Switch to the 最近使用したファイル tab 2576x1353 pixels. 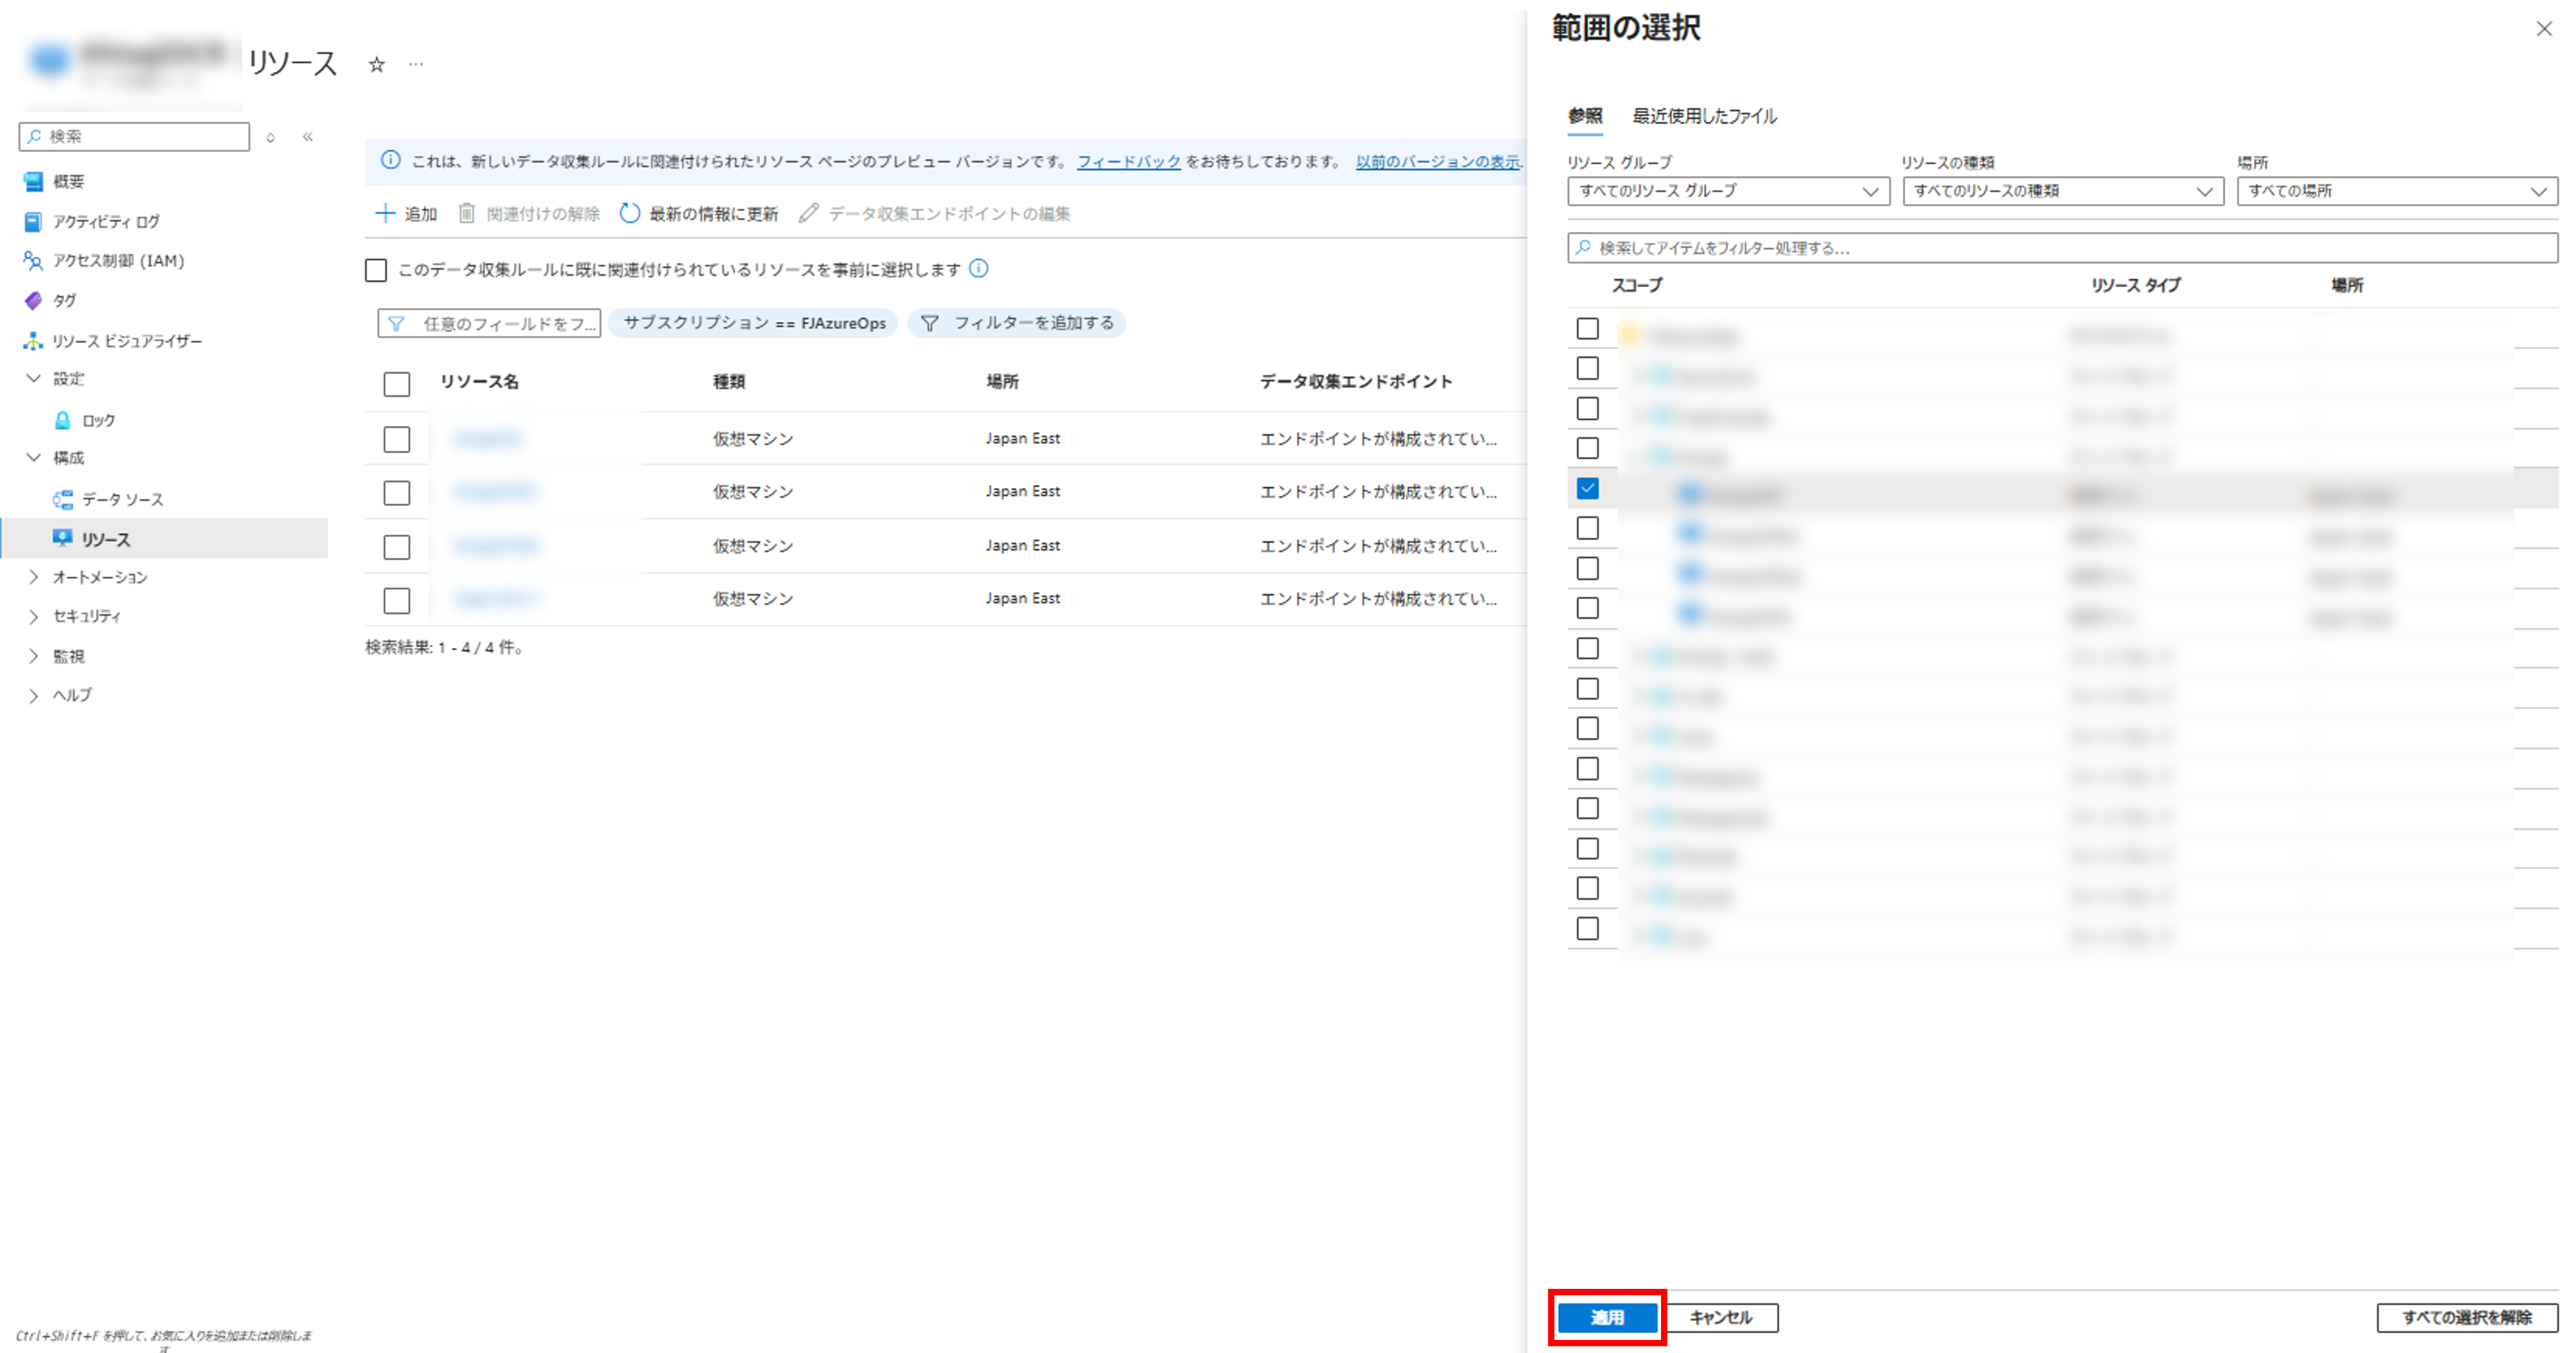tap(1704, 116)
